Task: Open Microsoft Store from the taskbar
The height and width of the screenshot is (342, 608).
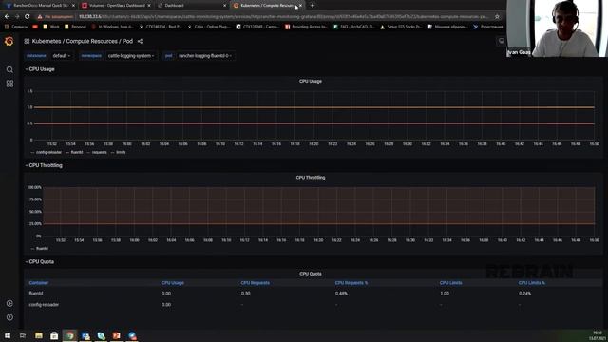Action: pyautogui.click(x=54, y=335)
